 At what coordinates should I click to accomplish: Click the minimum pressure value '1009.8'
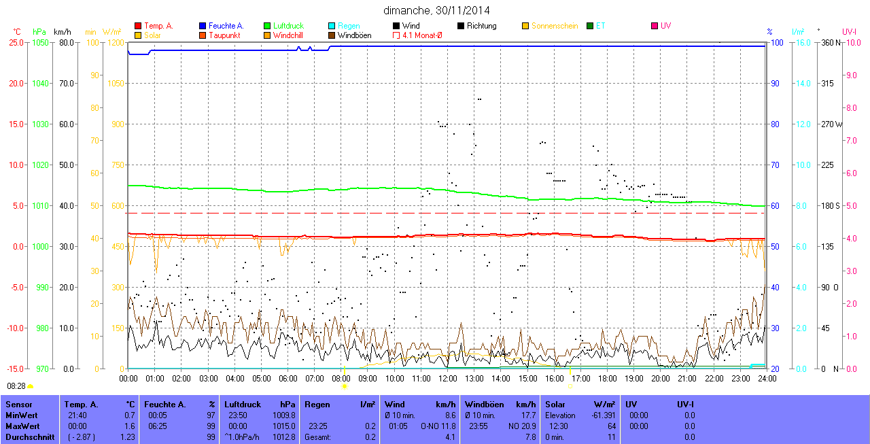(283, 415)
